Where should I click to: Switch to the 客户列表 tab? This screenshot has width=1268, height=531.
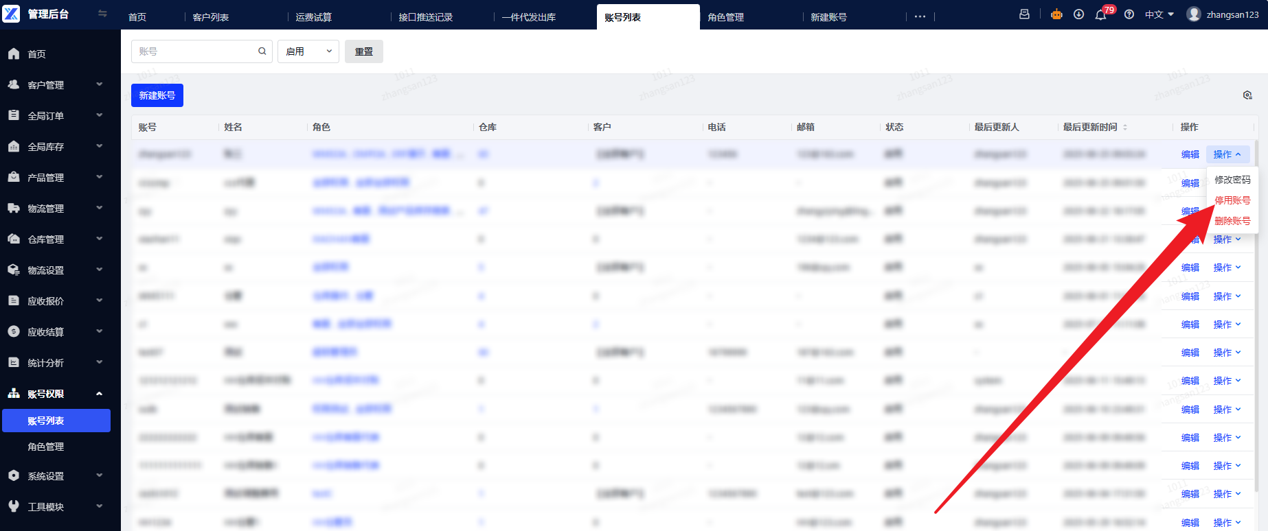point(211,17)
